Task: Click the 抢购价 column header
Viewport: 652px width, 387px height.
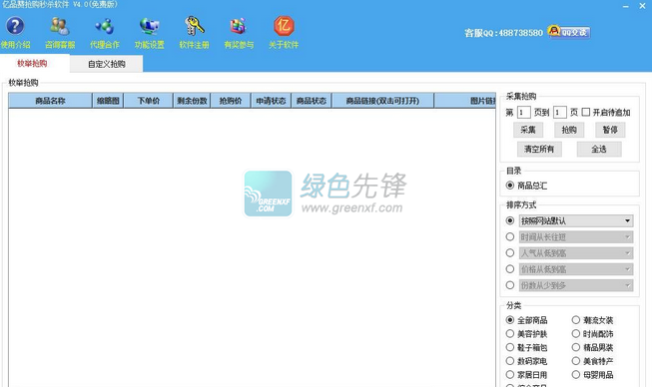Action: (231, 101)
